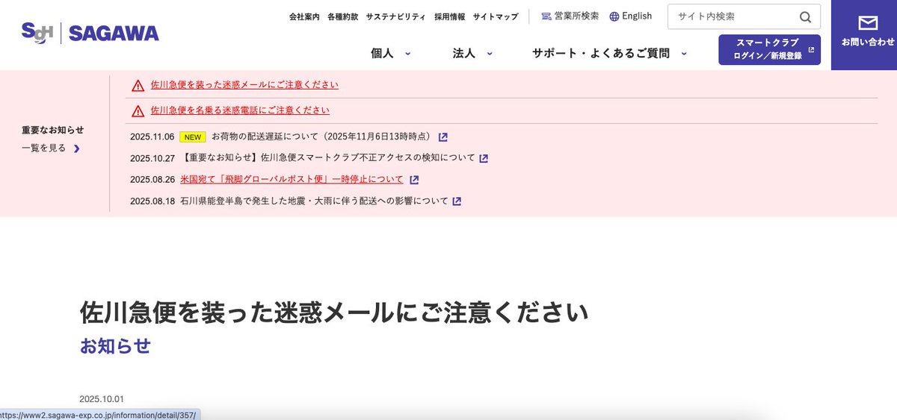Click the warning triangle beside 迷惑メール notice
The height and width of the screenshot is (420, 897).
click(138, 85)
